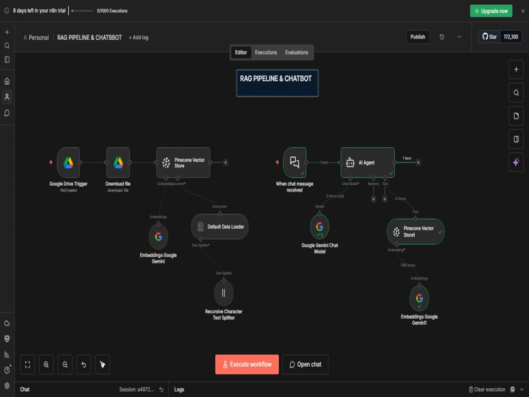
Task: Switch to the Evaluations tab
Action: pos(297,52)
